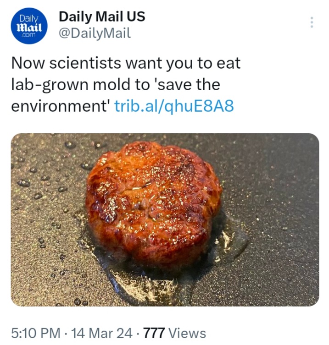The image size is (329, 345).
Task: Click the browned patty in the photo
Action: coord(154,202)
